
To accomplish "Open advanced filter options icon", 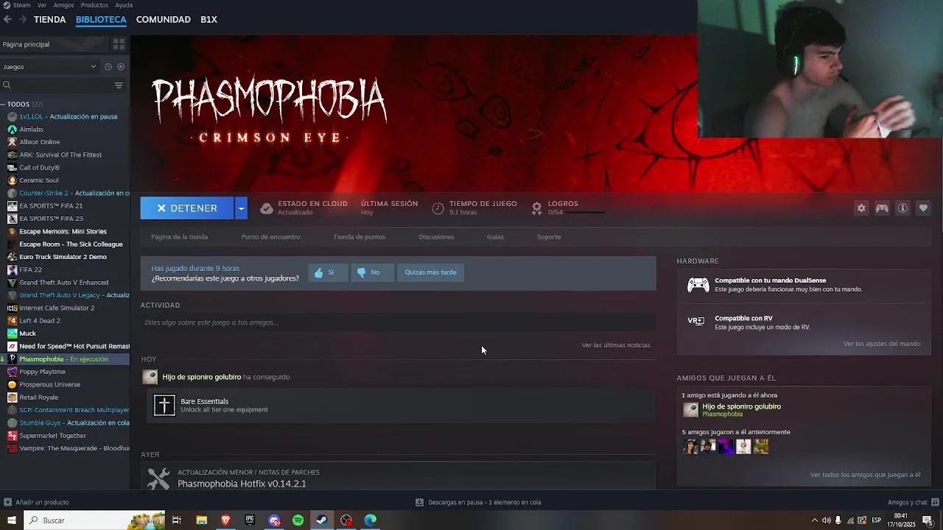I will 119,85.
